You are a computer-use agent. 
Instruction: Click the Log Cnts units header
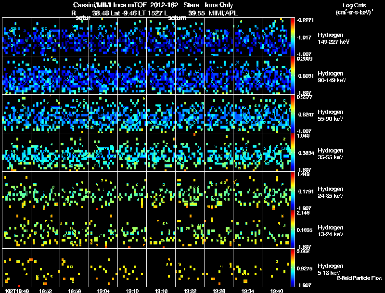[354, 9]
